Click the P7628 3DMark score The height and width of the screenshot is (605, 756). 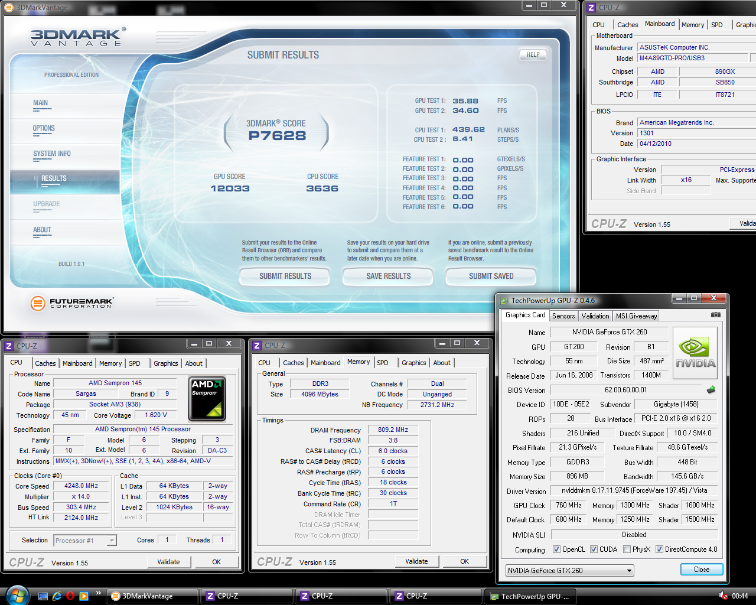click(x=277, y=136)
